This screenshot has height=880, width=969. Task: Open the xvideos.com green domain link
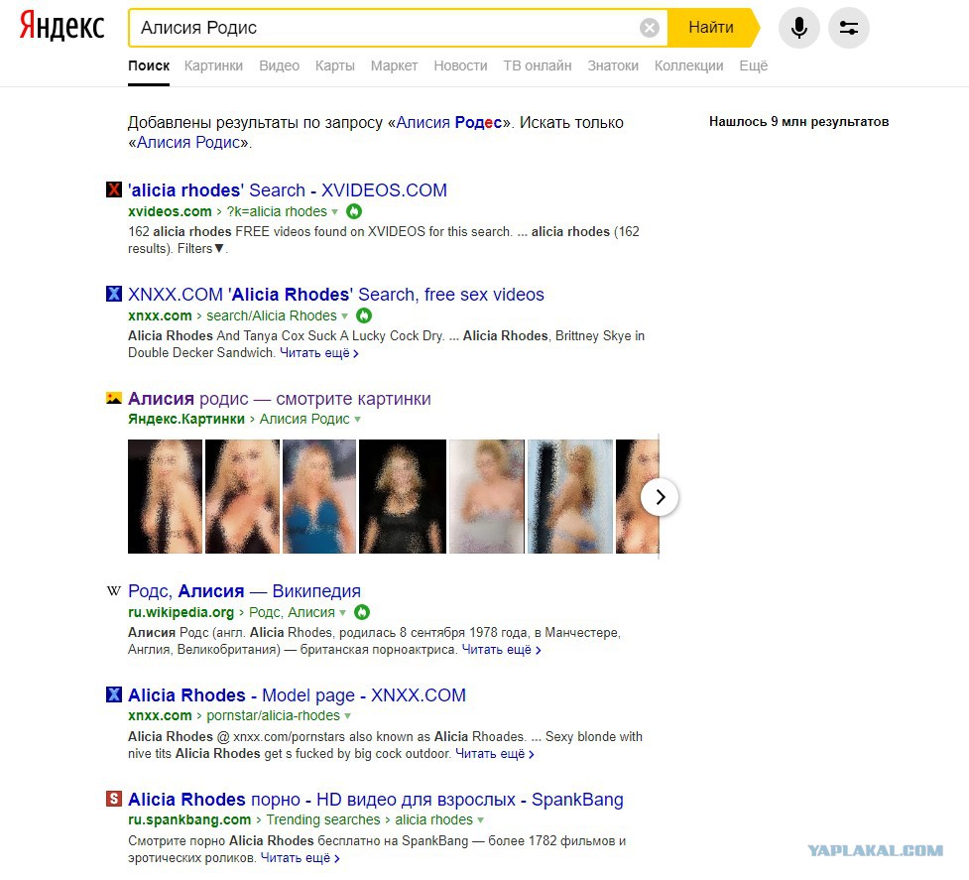(x=170, y=211)
